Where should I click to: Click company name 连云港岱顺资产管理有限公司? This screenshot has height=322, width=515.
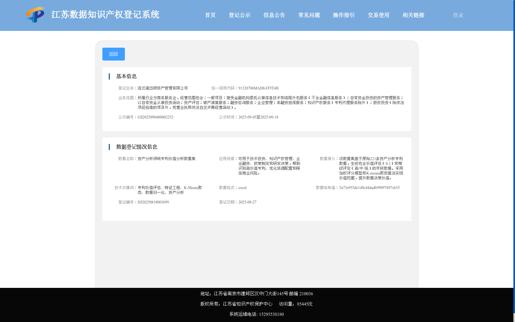163,88
